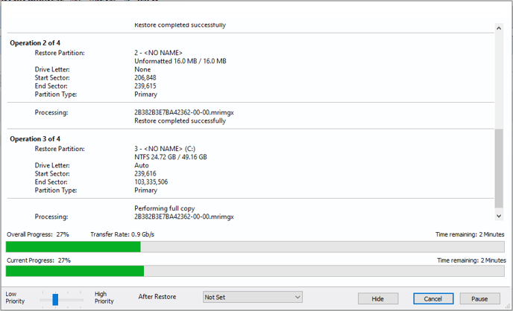Click the scrollbar up arrow
513x311 pixels.
pyautogui.click(x=499, y=28)
